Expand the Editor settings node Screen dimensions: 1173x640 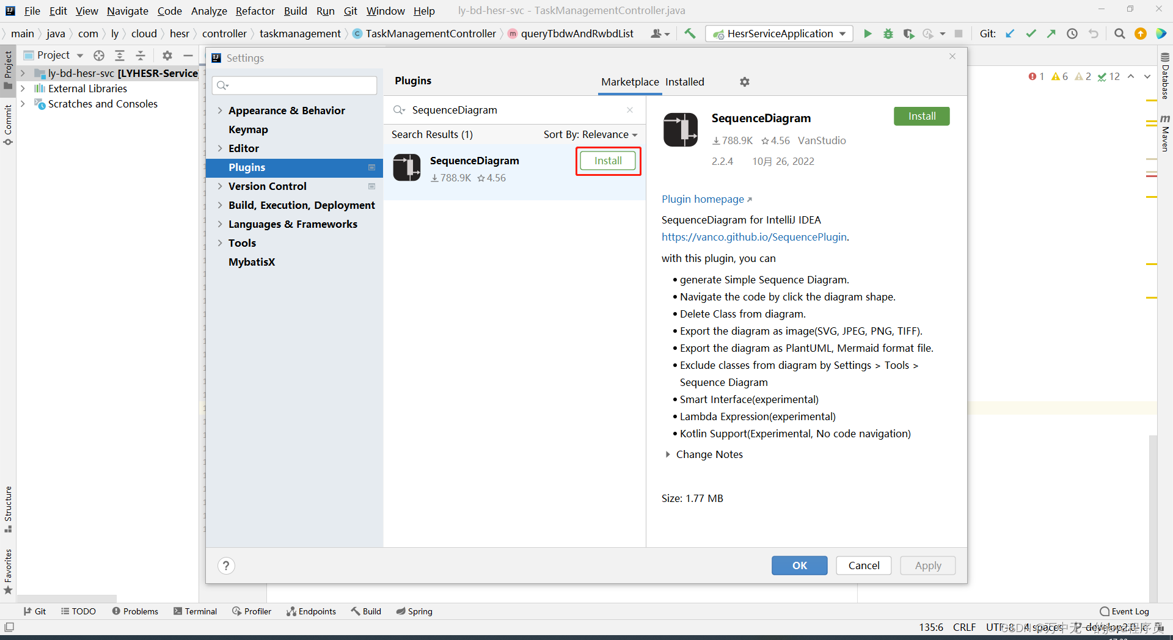point(220,148)
